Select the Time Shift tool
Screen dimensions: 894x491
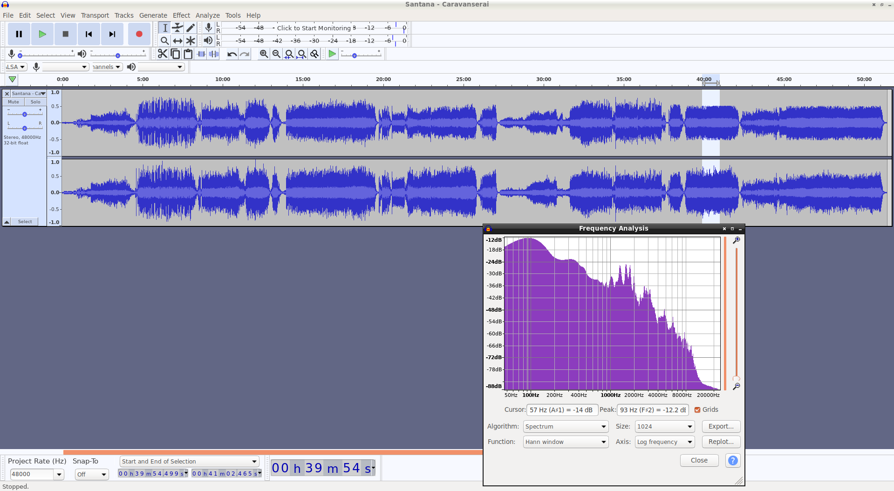tap(177, 41)
